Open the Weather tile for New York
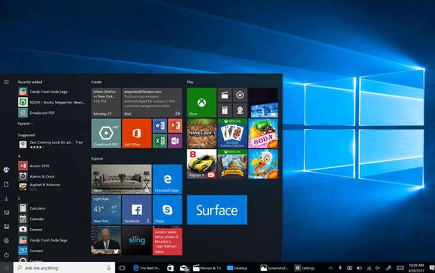 point(106,210)
